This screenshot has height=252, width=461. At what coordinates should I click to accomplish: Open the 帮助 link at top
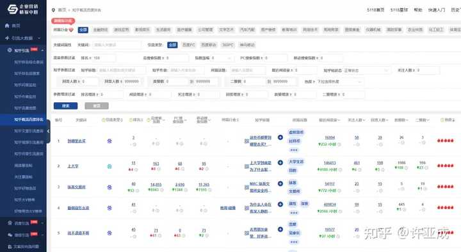(417, 10)
